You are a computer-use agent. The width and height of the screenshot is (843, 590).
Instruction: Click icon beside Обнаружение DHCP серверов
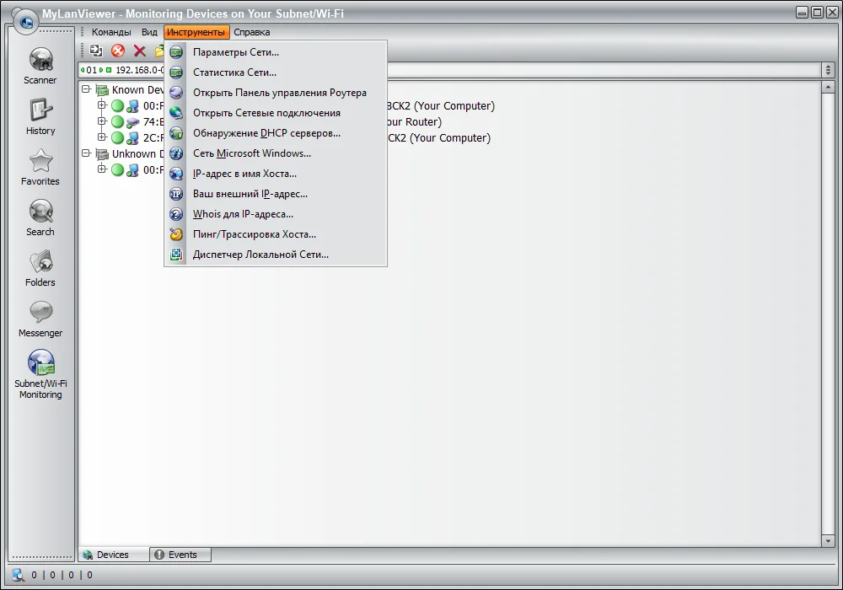click(176, 133)
